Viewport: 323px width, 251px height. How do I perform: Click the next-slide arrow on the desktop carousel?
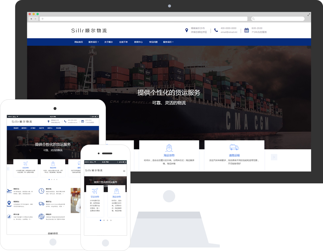pyautogui.click(x=274, y=157)
